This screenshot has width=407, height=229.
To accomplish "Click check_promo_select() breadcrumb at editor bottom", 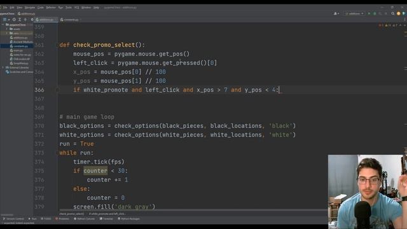I will 72,214.
